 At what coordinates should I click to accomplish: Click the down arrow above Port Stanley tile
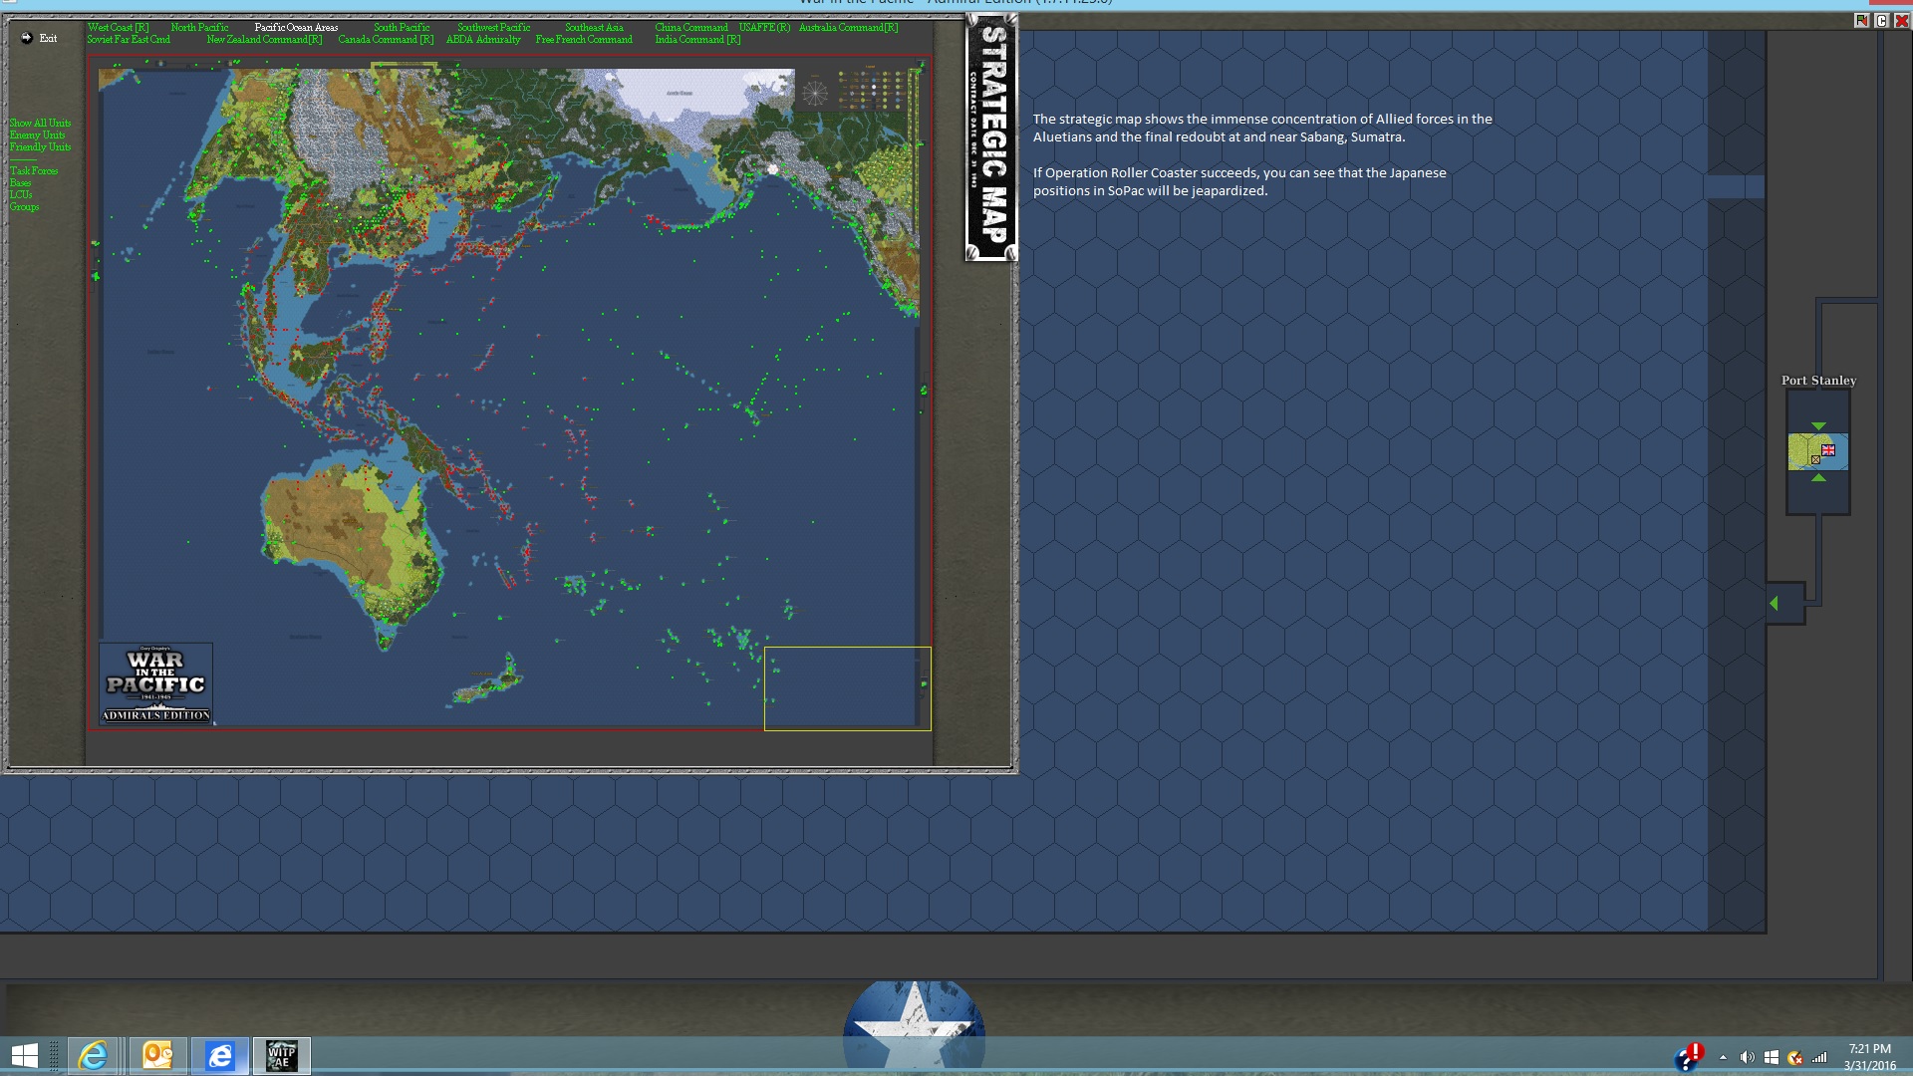coord(1818,426)
